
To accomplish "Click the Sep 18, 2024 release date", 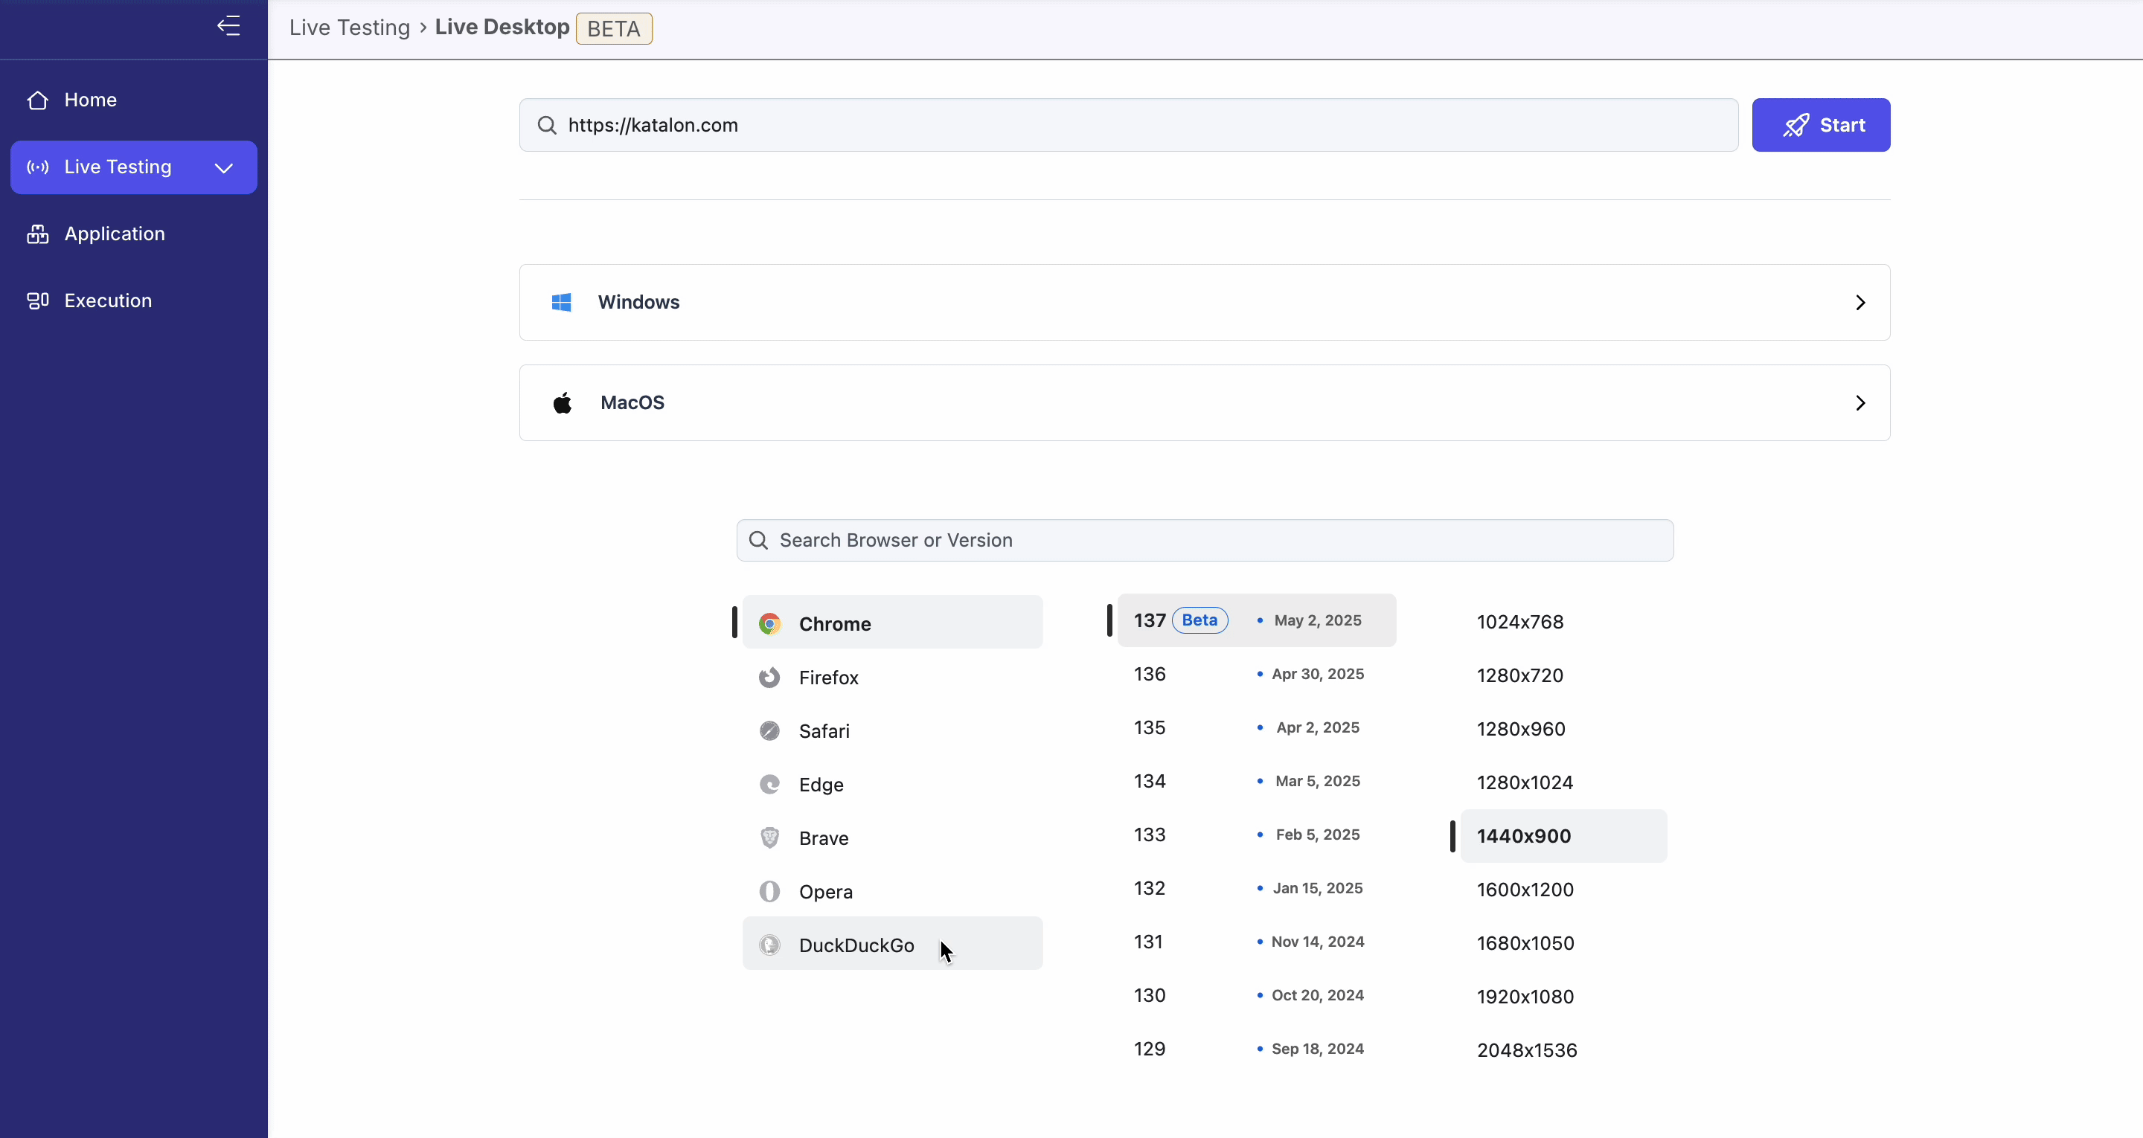I will (1318, 1048).
